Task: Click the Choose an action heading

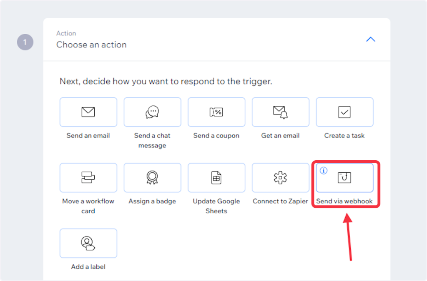Action: (x=91, y=45)
